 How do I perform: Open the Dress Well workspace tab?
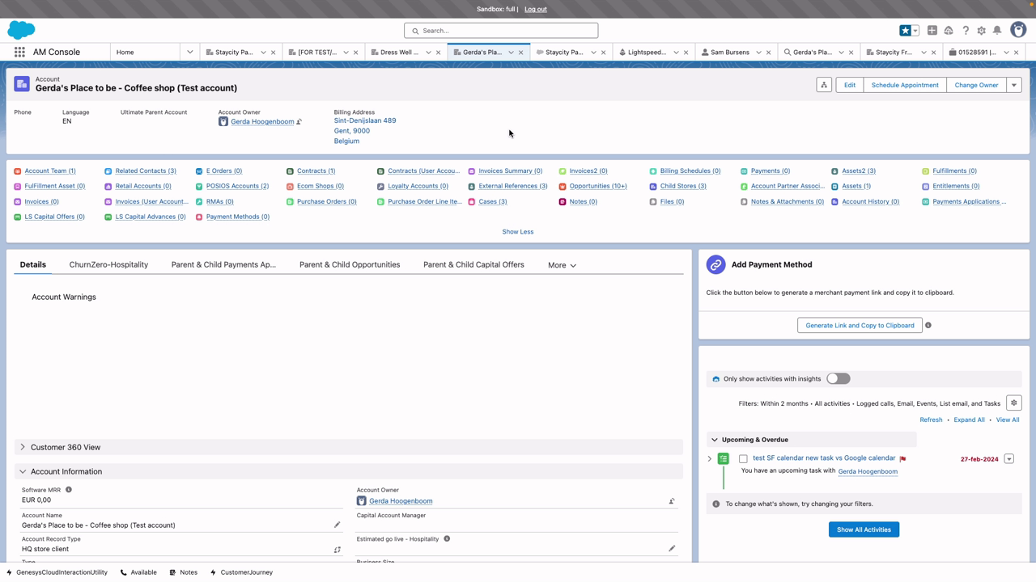[x=395, y=52]
